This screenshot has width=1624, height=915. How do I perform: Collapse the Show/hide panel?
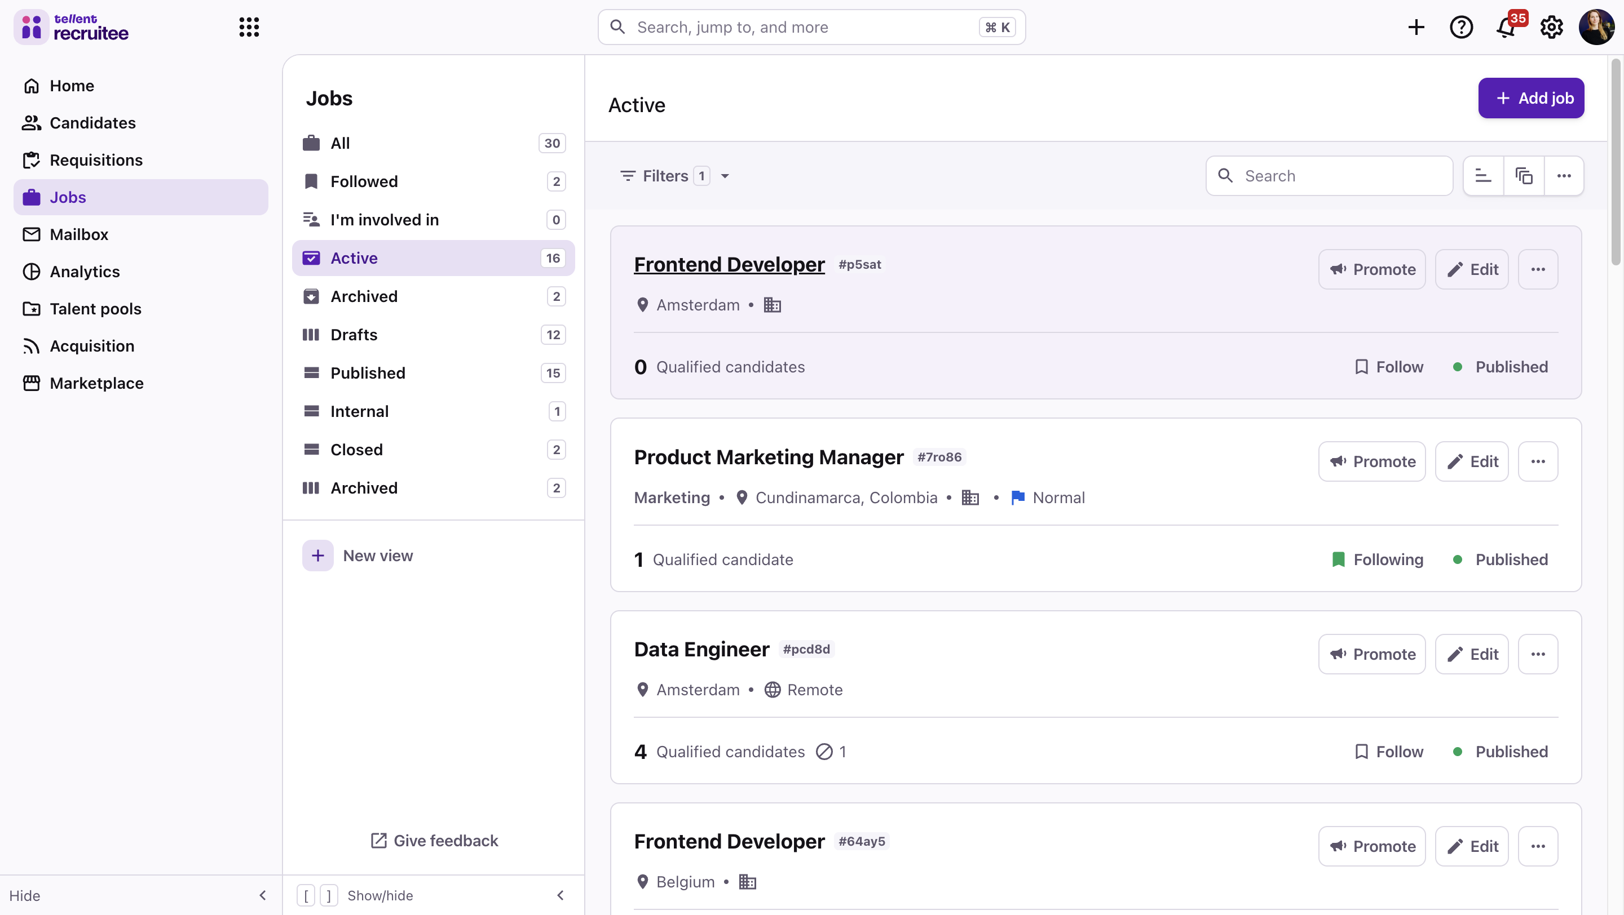click(561, 895)
